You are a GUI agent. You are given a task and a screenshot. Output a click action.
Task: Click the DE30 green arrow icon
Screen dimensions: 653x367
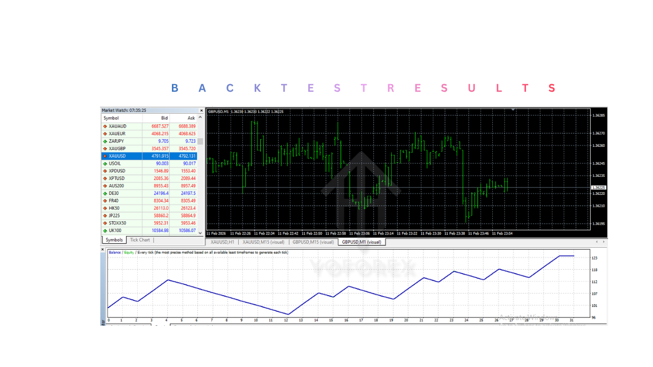(105, 193)
